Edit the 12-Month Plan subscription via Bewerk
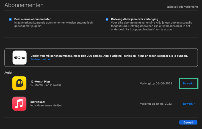Viewport: 202px width, 129px height. point(189,84)
